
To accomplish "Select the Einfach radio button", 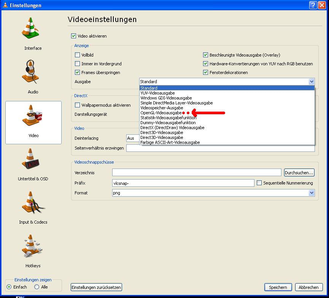I will point(9,287).
